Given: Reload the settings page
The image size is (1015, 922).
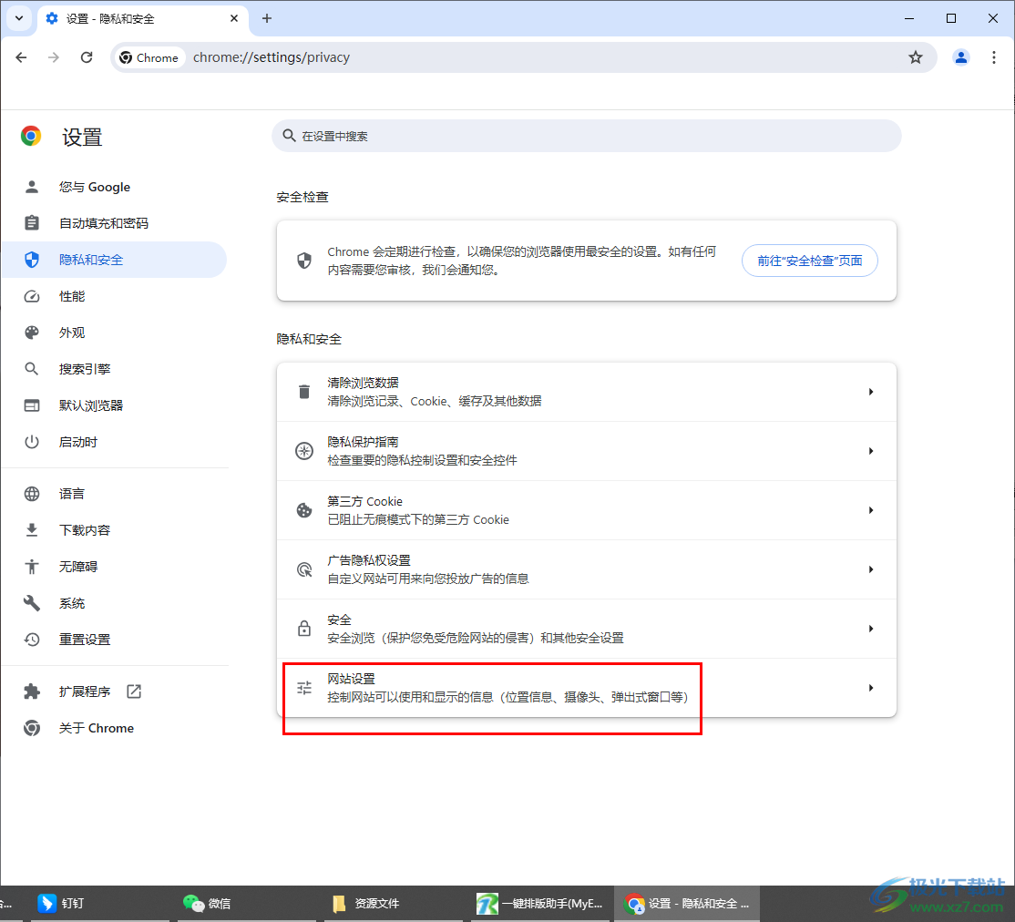Looking at the screenshot, I should pos(87,57).
